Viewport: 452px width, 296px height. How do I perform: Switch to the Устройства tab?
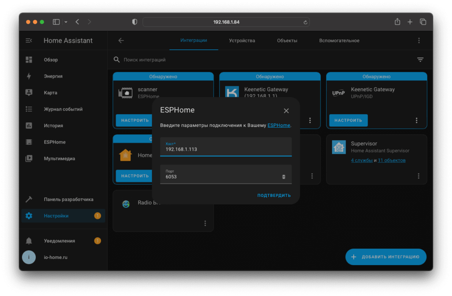[242, 41]
